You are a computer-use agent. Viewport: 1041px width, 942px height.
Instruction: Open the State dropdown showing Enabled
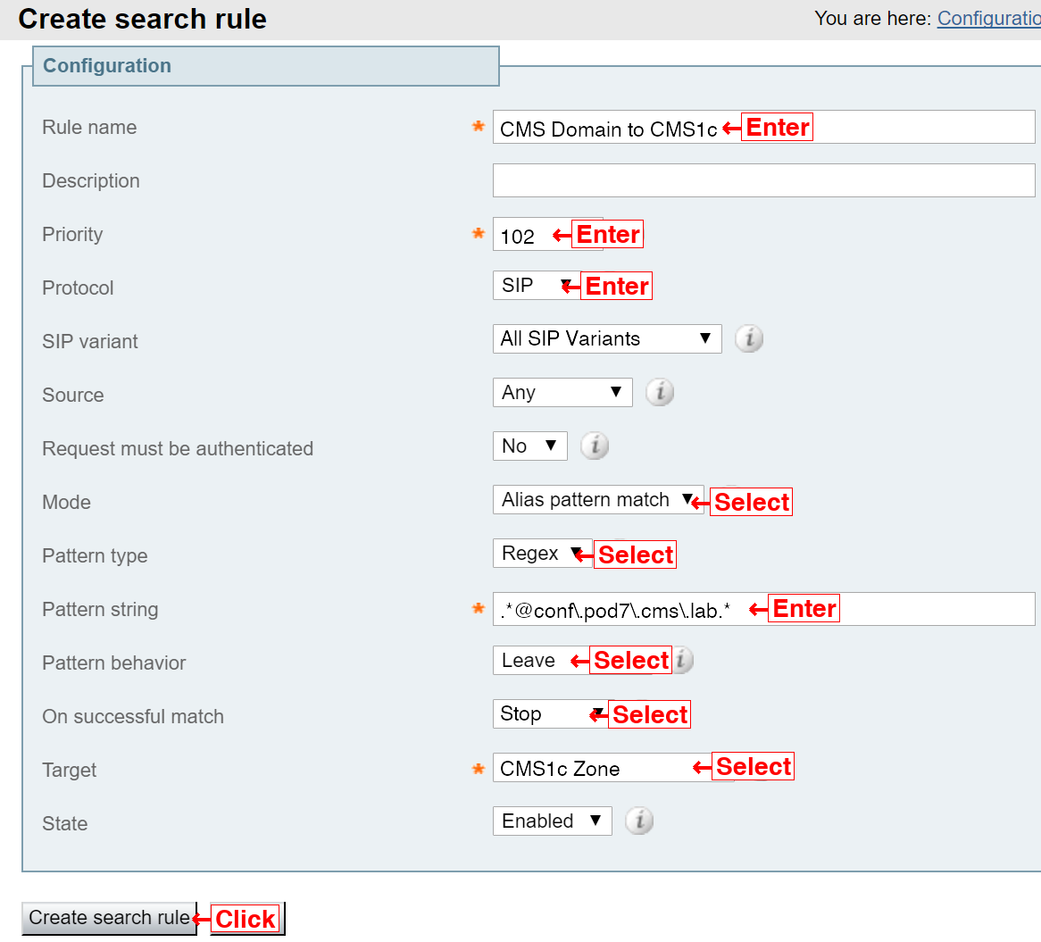point(552,821)
